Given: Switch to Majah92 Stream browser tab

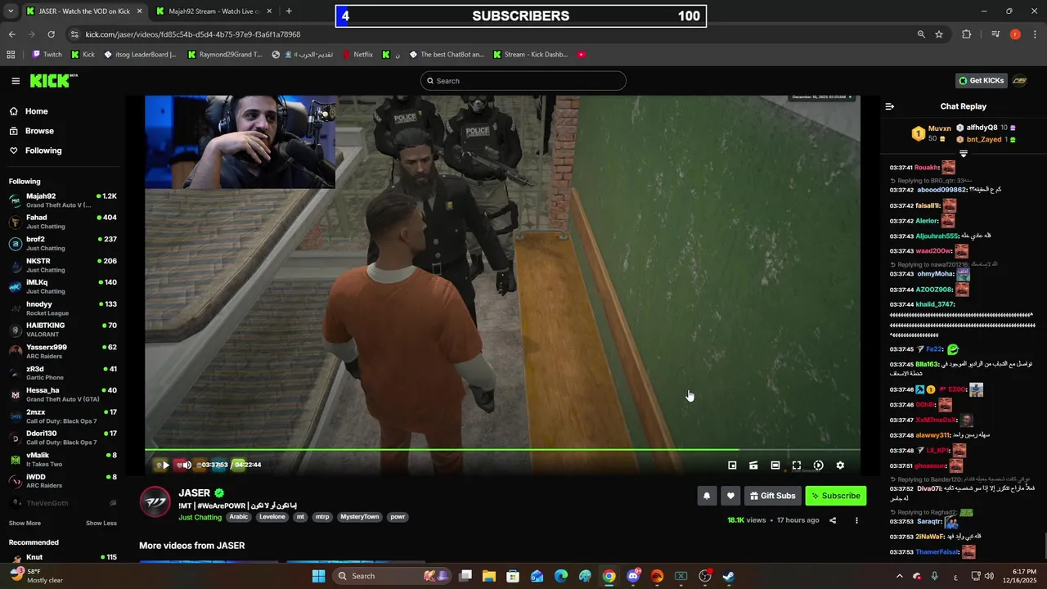Looking at the screenshot, I should tap(214, 11).
